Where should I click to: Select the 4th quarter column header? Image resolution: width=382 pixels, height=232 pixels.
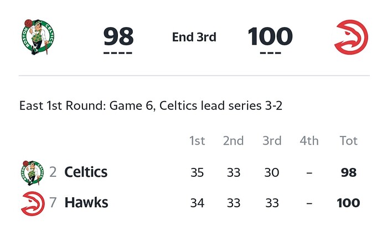(x=309, y=140)
